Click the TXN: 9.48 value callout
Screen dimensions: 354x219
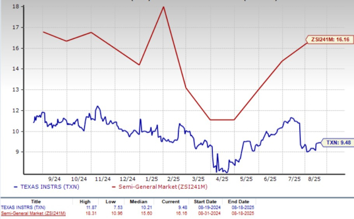click(338, 142)
